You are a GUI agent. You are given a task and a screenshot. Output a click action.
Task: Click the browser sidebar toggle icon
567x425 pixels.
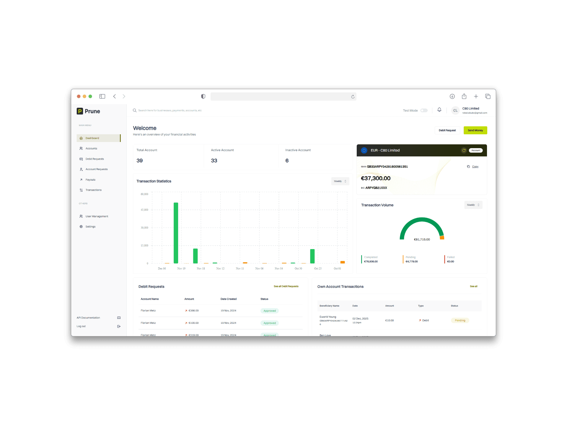[102, 97]
